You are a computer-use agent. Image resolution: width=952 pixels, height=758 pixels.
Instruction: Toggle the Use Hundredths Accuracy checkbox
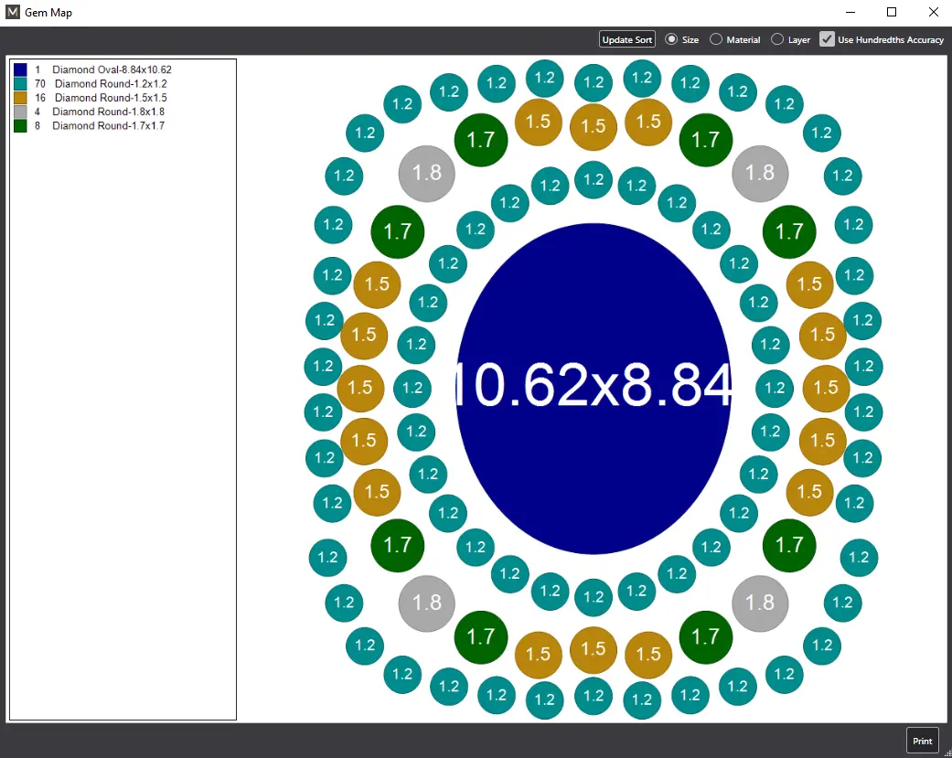pyautogui.click(x=827, y=39)
